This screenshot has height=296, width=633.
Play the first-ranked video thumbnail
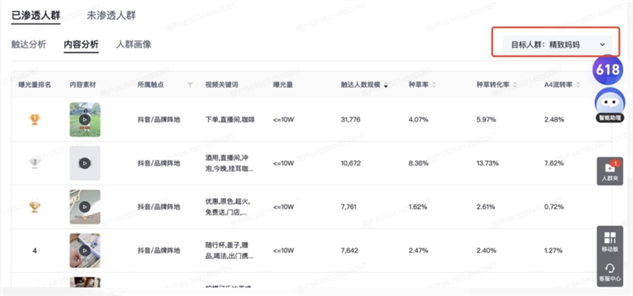[85, 120]
